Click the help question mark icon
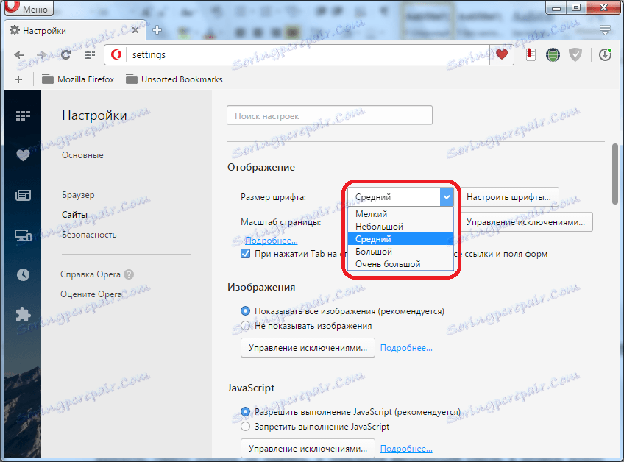Viewport: 624px width, 462px height. pyautogui.click(x=129, y=274)
